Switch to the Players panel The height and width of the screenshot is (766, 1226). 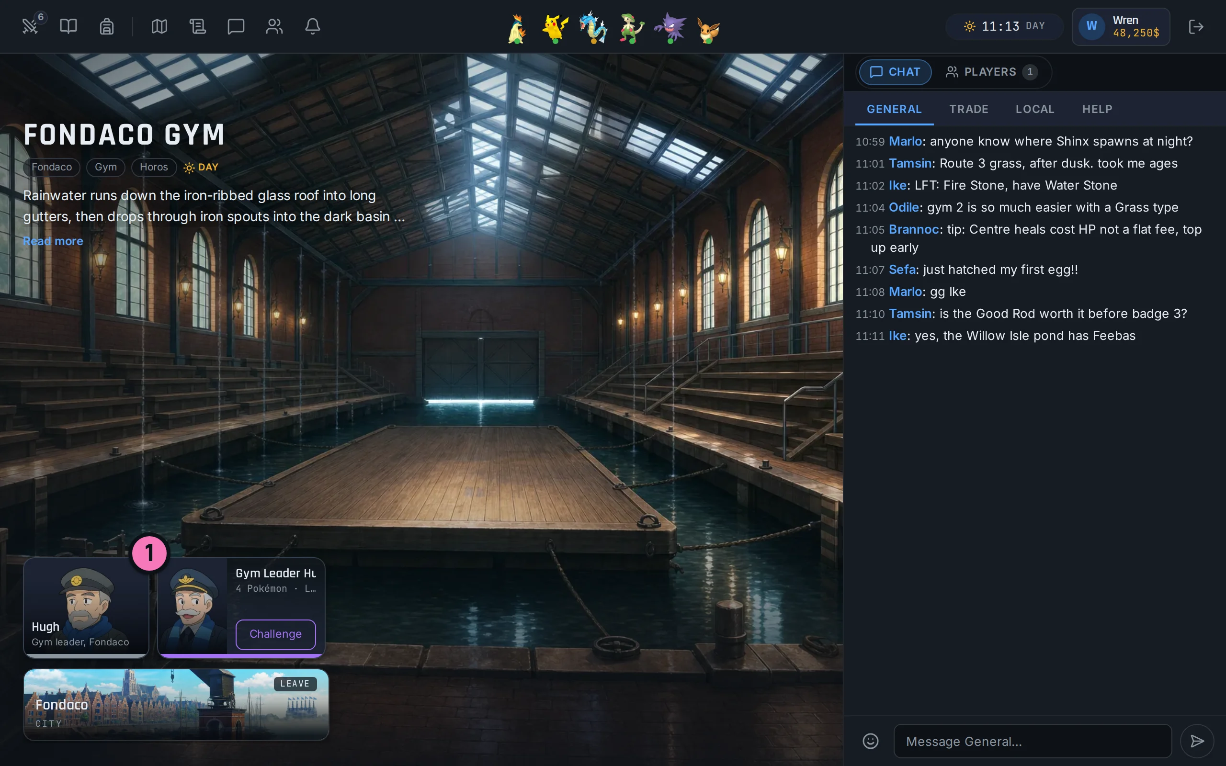(x=991, y=72)
